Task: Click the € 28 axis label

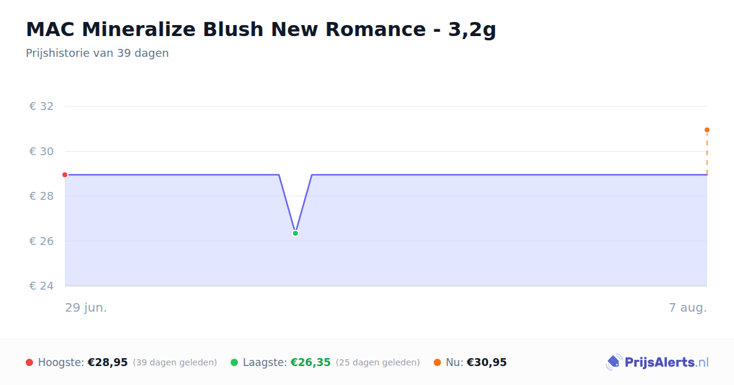Action: 42,196
